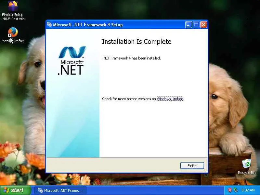The image size is (260, 195).
Task: Click the 'Installation Is Complete' heading
Action: [136, 42]
